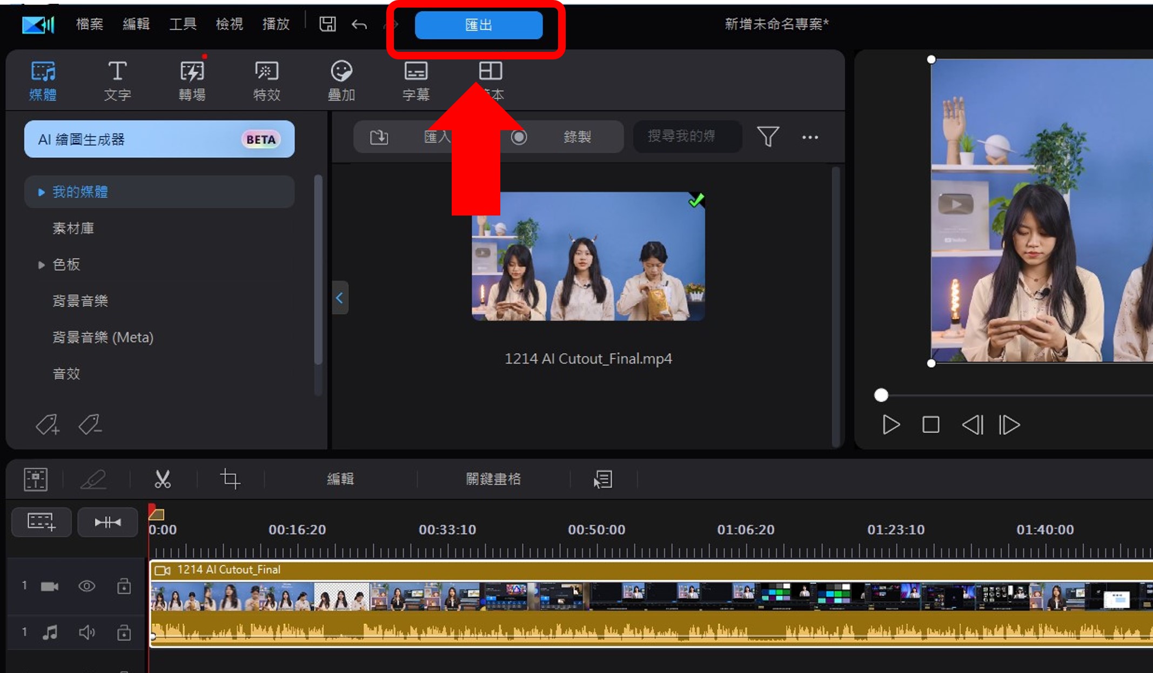Select the 文字 (Text) panel icon
Viewport: 1153px width, 673px height.
click(117, 80)
